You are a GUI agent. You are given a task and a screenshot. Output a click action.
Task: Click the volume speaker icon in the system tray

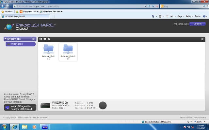pos(192,127)
